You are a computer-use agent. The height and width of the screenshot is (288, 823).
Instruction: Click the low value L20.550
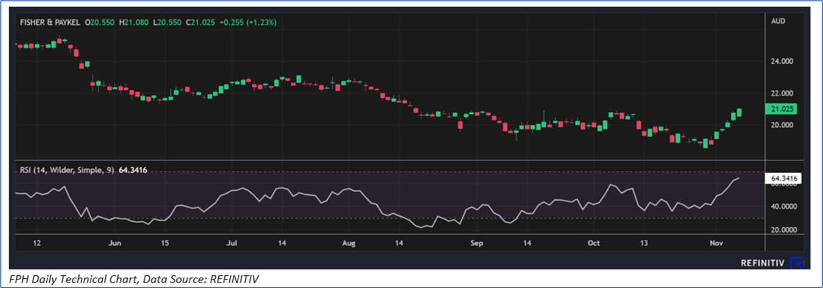click(x=167, y=22)
